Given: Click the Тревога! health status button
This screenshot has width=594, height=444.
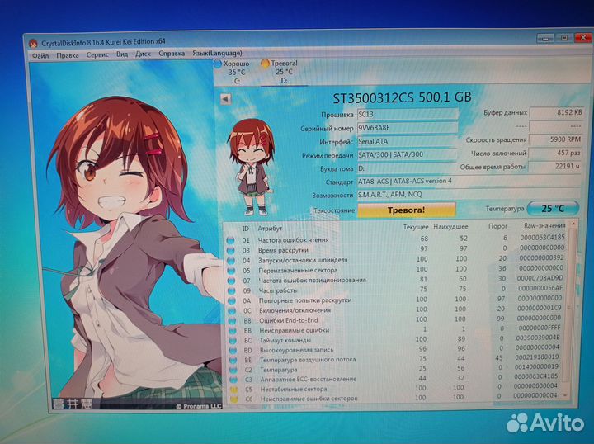Looking at the screenshot, I should point(407,210).
